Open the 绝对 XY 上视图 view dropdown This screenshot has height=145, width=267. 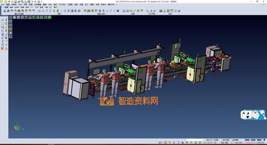[x=213, y=140]
